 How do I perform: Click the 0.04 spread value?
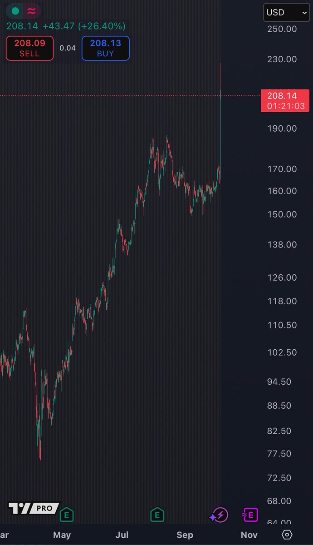tap(68, 48)
